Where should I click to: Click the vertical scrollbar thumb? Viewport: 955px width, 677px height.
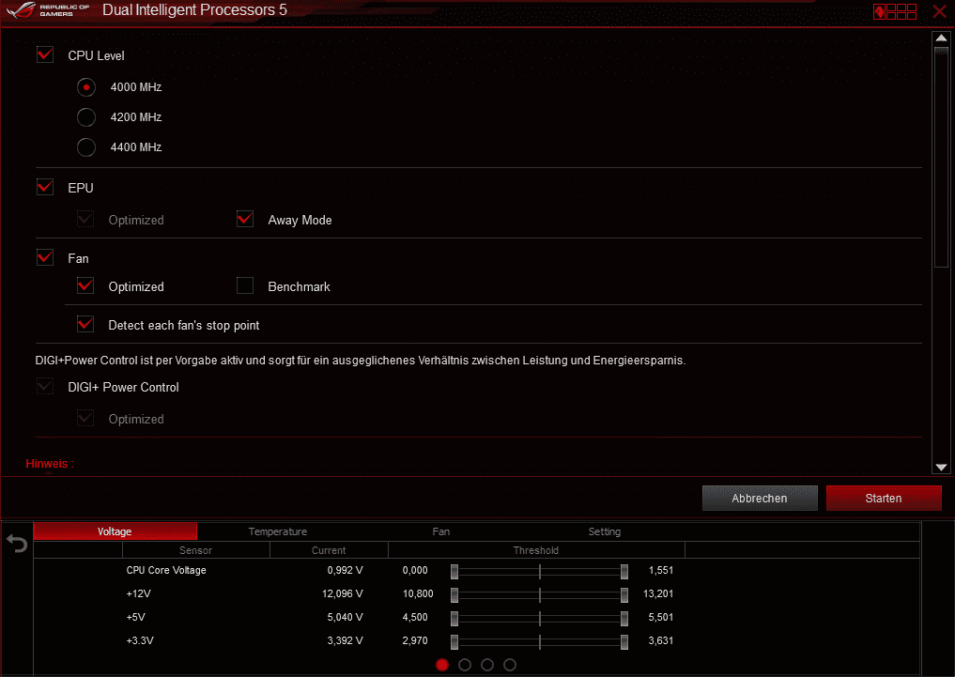pos(941,157)
